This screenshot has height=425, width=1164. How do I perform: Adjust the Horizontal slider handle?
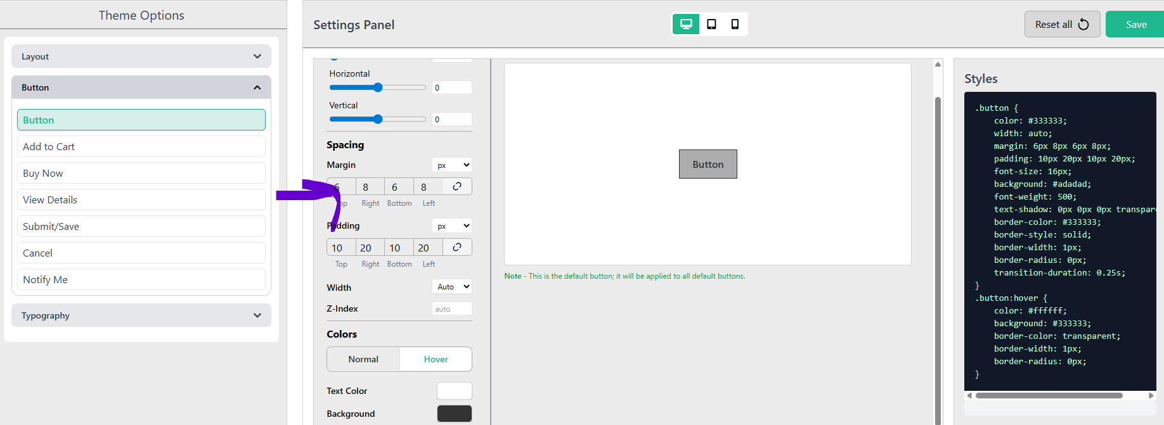click(x=378, y=87)
